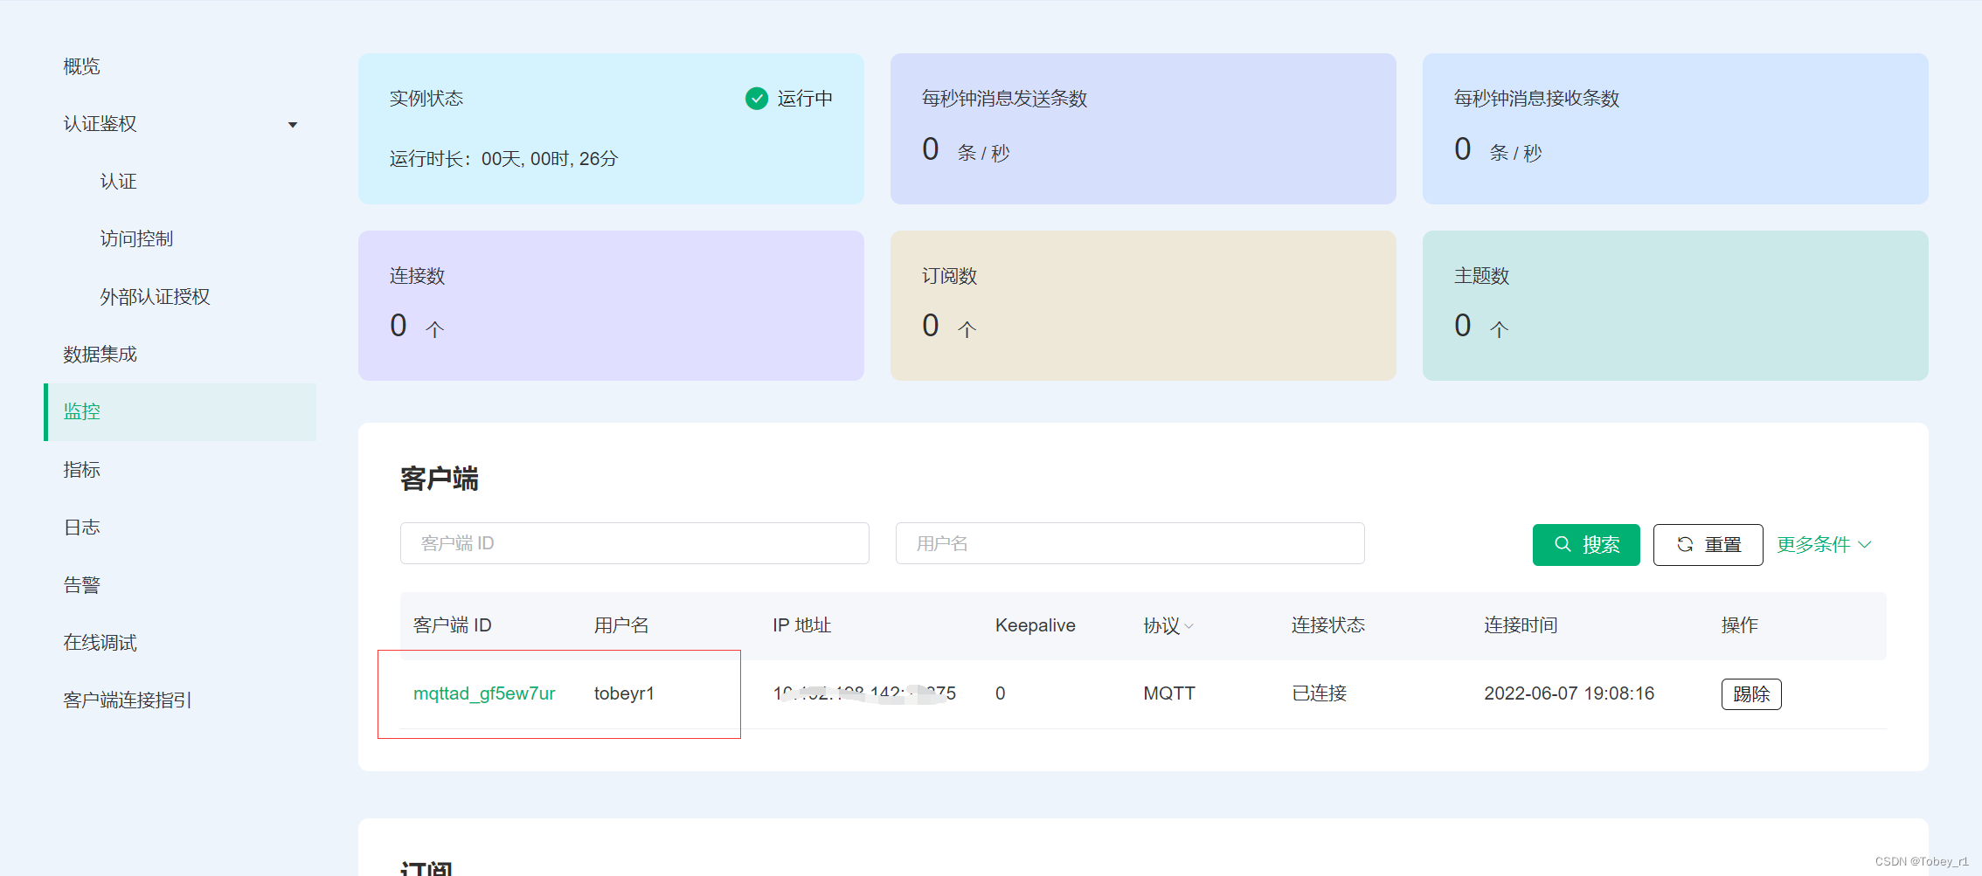Focus the 用户名 search field
1982x876 pixels.
[1130, 543]
